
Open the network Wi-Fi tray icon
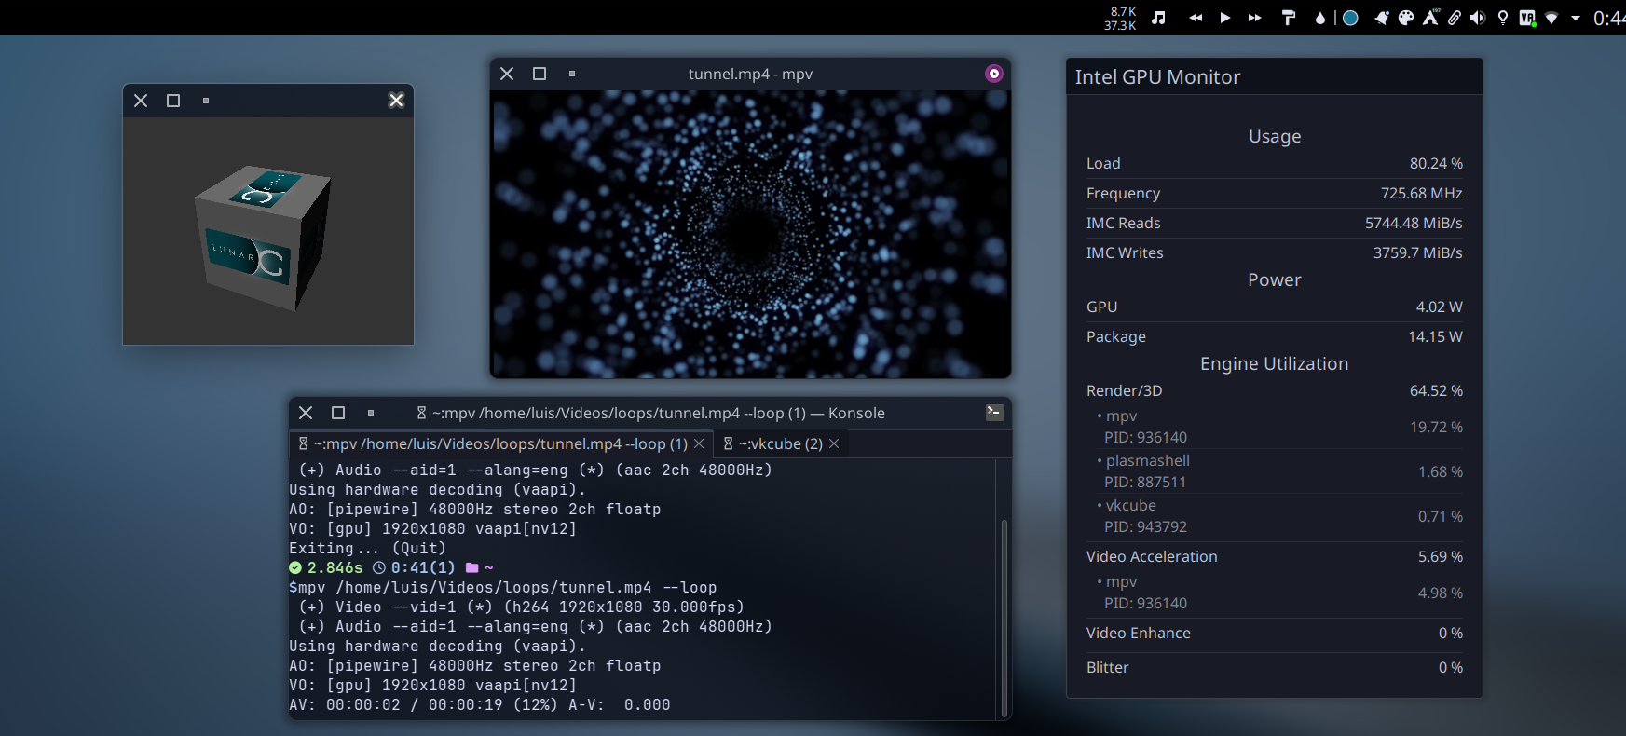(1551, 18)
